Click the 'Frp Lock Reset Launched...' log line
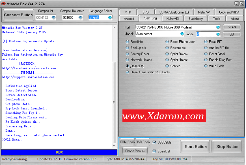The height and width of the screenshot is (165, 246). point(27,108)
